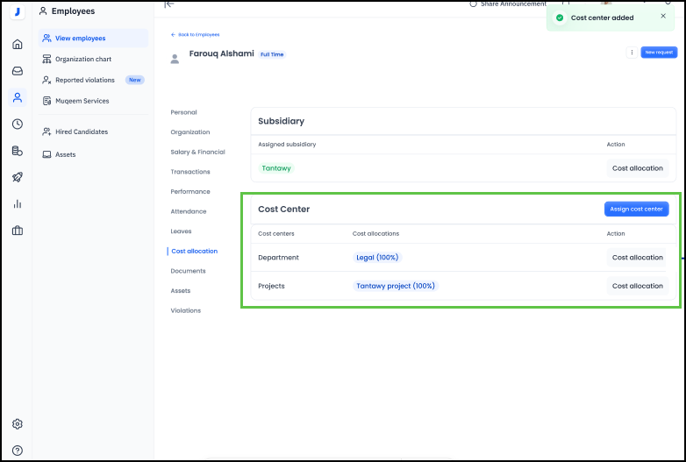Dismiss the Cost center added notification

[663, 17]
